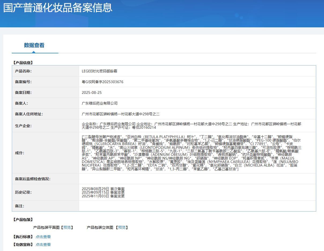Click the 备案日期 row label
This screenshot has width=324, height=251.
(24, 93)
